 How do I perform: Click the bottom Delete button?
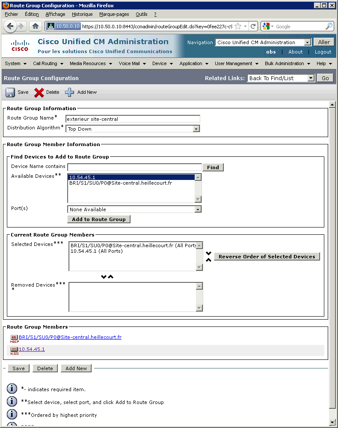45,368
